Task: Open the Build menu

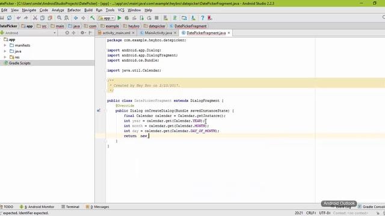Action: click(88, 10)
